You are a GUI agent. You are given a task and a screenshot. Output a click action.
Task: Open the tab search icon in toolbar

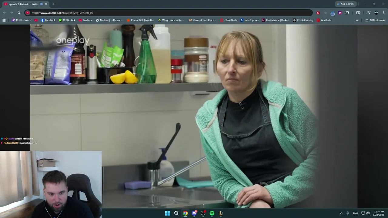(358, 13)
